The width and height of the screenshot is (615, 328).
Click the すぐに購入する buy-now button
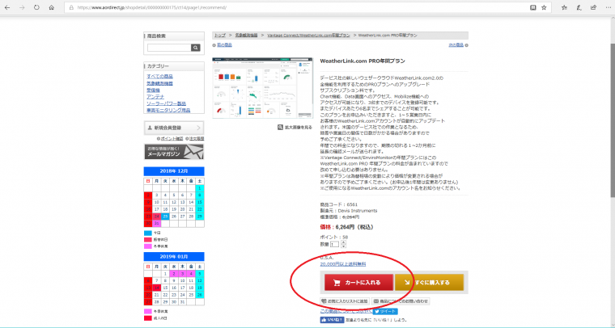click(x=429, y=282)
